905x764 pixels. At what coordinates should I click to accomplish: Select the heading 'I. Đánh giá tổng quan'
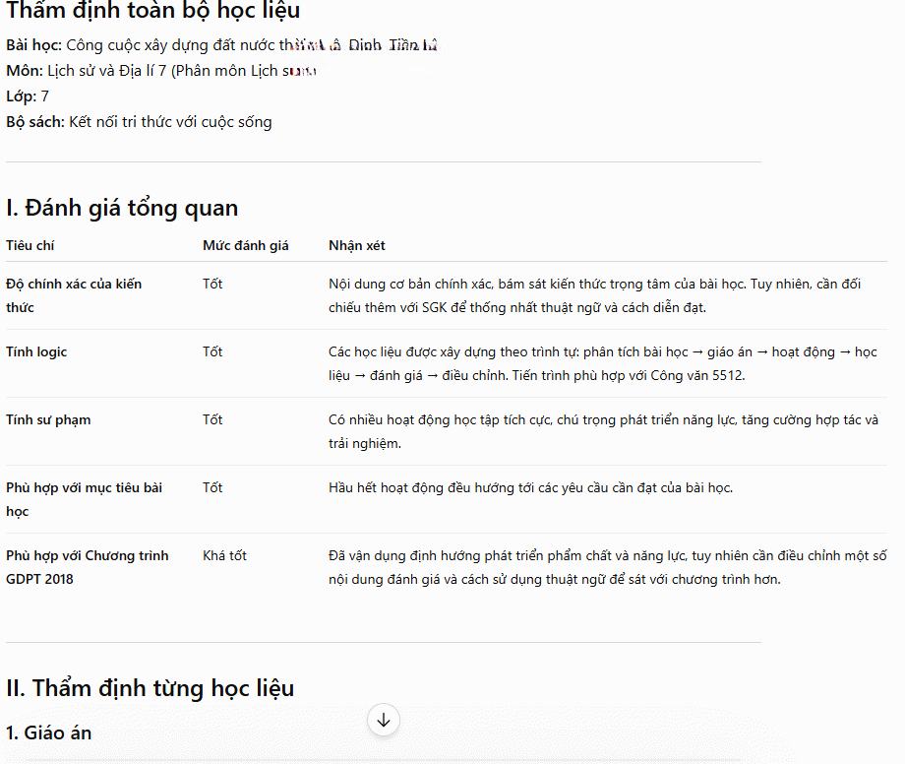(122, 208)
